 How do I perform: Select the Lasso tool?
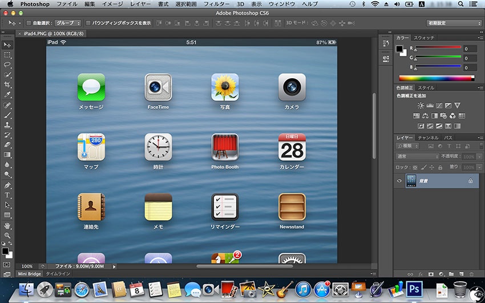(x=7, y=65)
